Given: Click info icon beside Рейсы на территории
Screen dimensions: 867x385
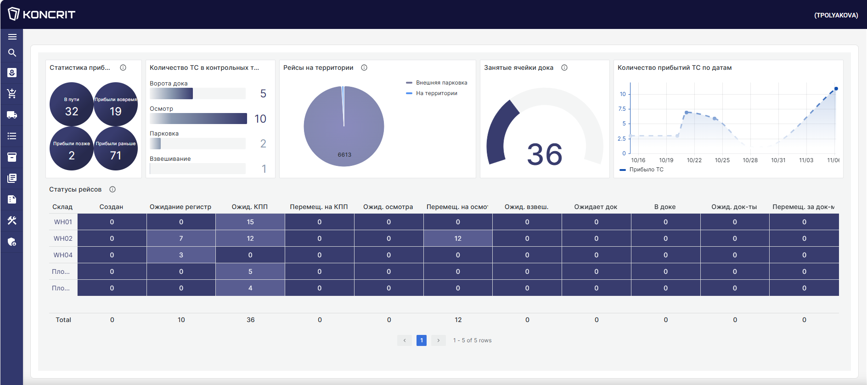Looking at the screenshot, I should tap(364, 68).
